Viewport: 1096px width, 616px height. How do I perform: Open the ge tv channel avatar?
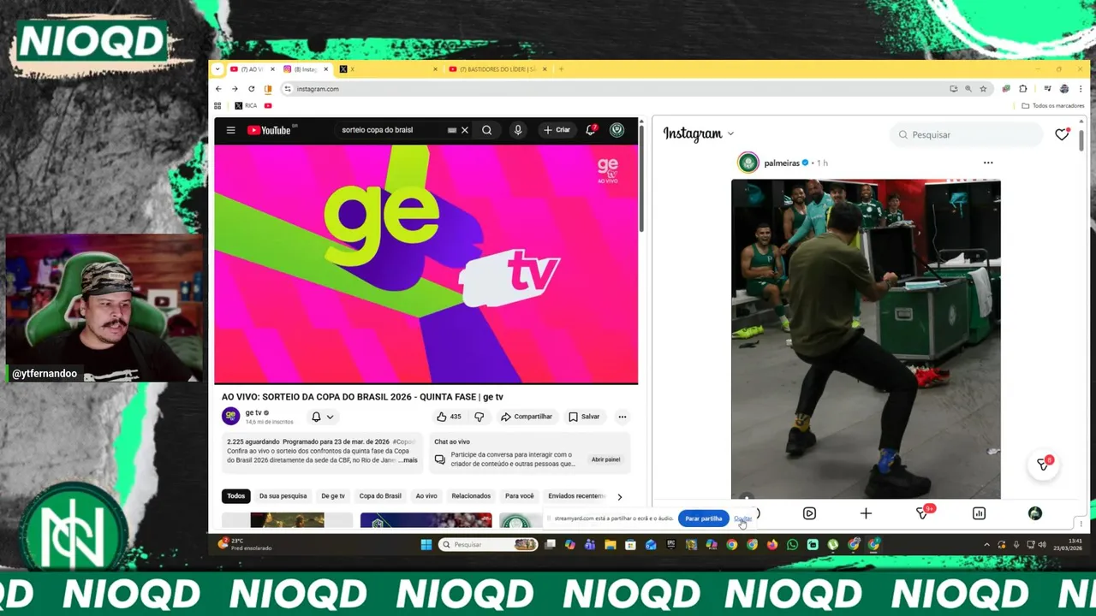pyautogui.click(x=230, y=416)
